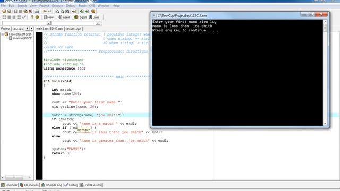Click project panel horizontal scrollbar thumb
The height and width of the screenshot is (191, 340).
pyautogui.click(x=14, y=178)
